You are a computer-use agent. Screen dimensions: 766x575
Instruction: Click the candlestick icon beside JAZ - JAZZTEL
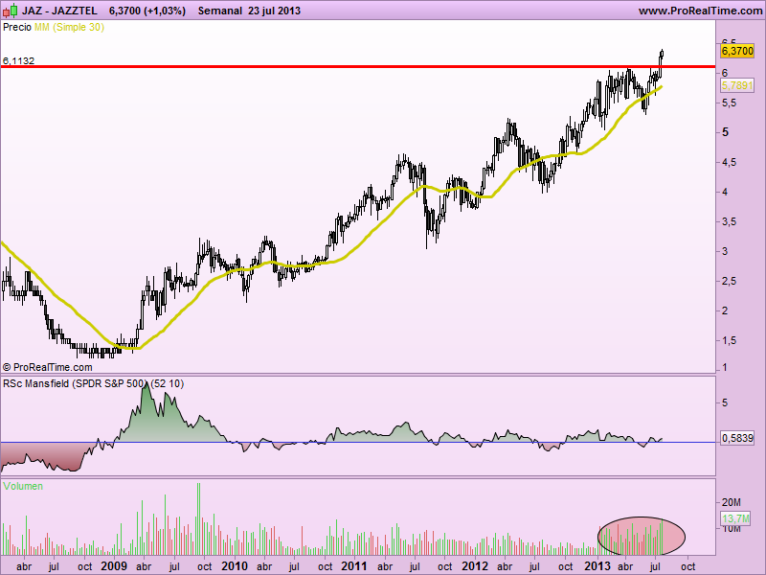coord(11,11)
